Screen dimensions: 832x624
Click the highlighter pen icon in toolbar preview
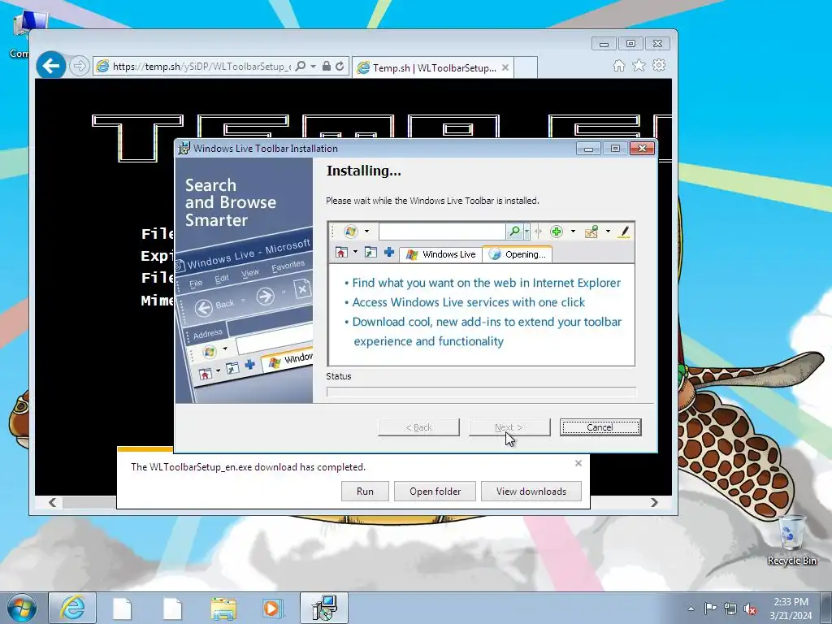pos(624,232)
